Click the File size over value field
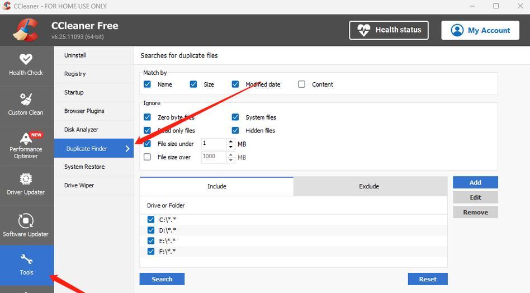 tap(214, 157)
